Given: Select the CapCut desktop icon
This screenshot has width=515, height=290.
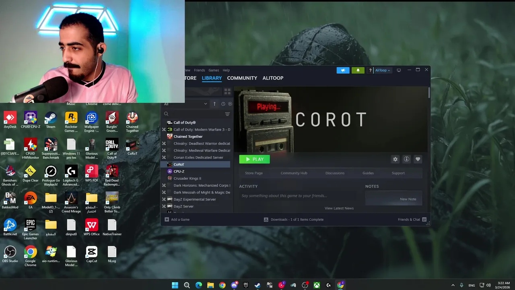Looking at the screenshot, I should 91,255.
